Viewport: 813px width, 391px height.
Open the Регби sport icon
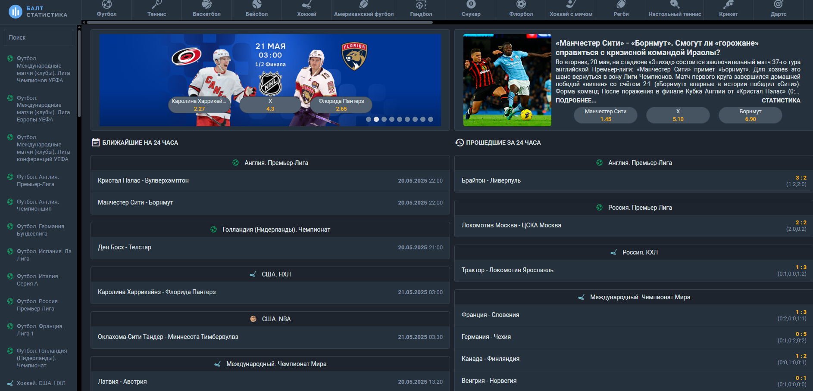pos(621,4)
